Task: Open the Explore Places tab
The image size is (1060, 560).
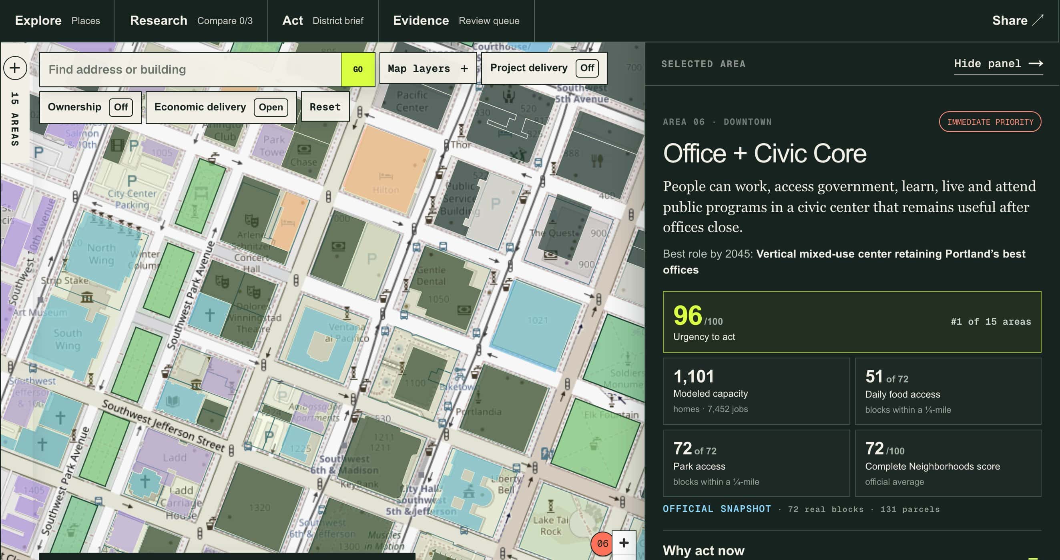Action: click(57, 20)
